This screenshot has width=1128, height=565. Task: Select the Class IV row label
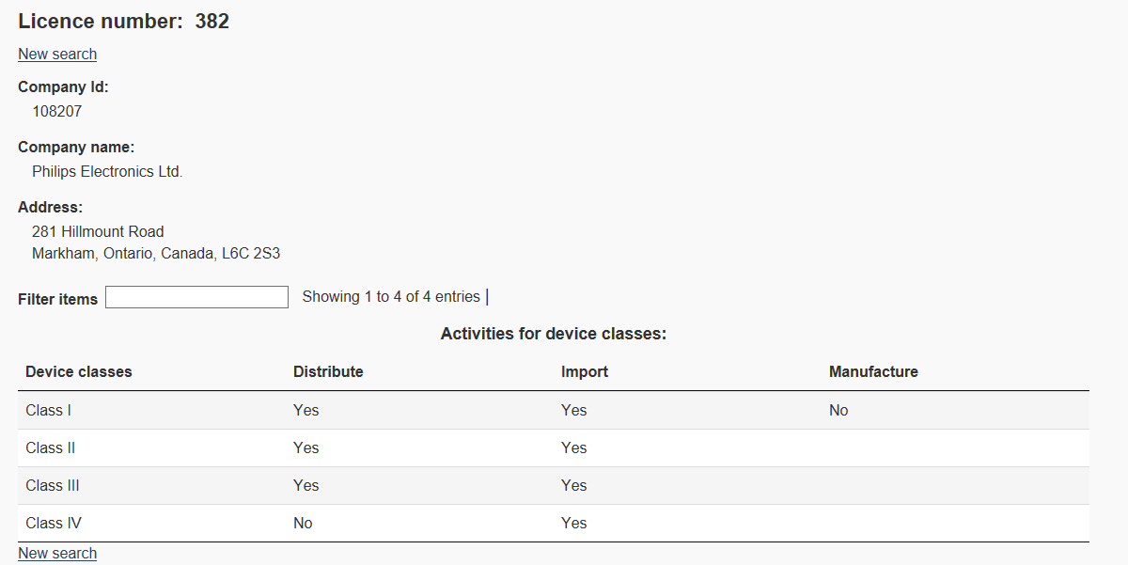tap(52, 523)
